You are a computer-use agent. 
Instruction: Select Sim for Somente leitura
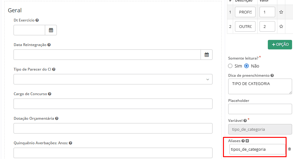(230, 66)
